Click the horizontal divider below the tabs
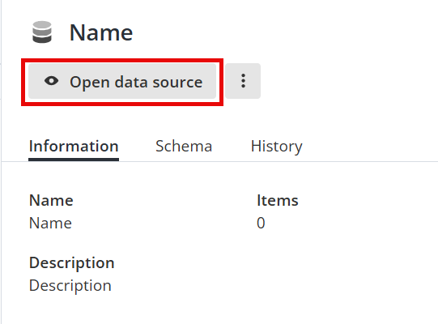This screenshot has height=324, width=438. tap(219, 161)
